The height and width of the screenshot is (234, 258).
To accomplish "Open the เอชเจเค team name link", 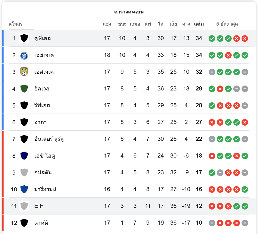I will point(44,55).
